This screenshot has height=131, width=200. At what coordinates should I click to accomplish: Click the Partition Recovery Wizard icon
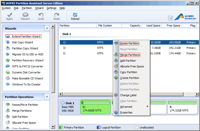click(8, 60)
